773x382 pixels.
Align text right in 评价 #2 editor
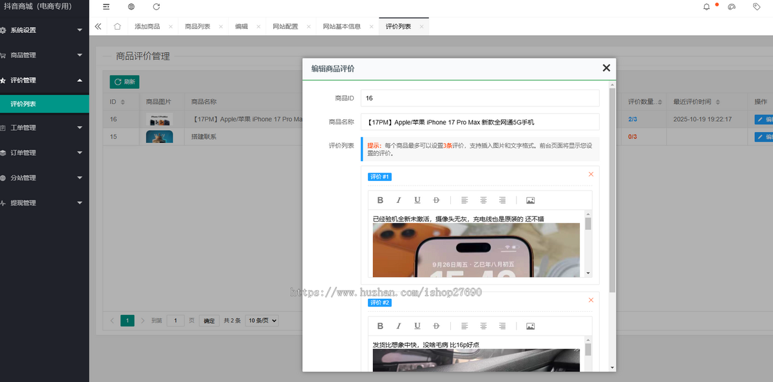(502, 326)
